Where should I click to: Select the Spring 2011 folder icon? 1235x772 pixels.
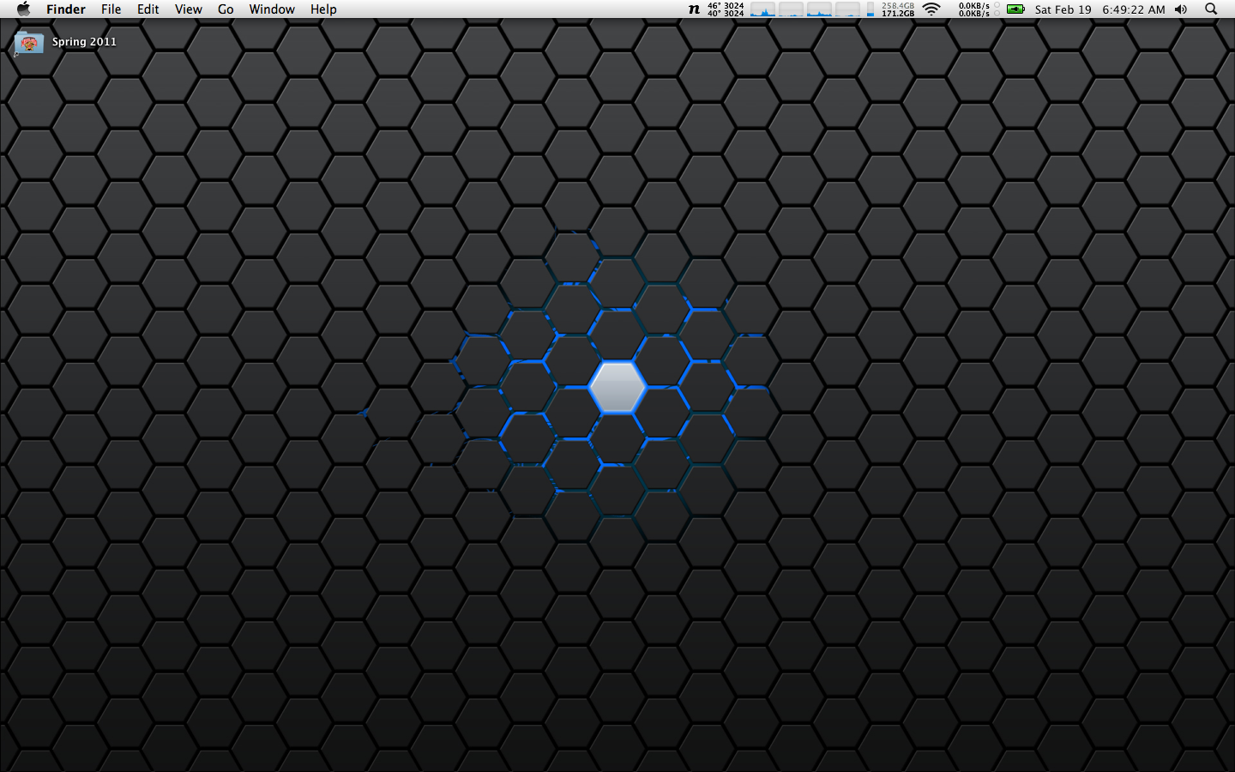[28, 43]
